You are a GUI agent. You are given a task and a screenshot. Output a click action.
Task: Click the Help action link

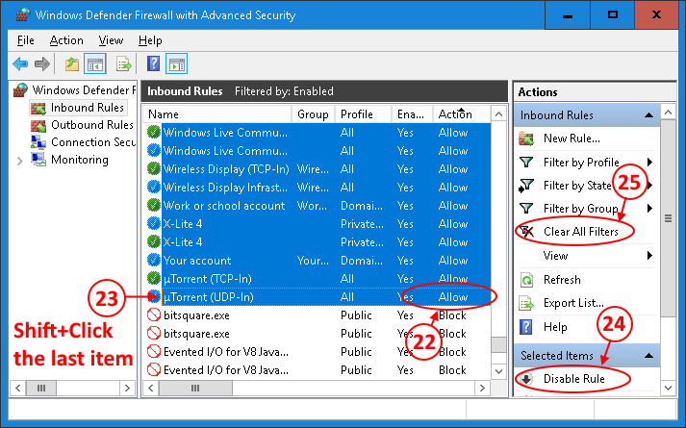coord(555,327)
